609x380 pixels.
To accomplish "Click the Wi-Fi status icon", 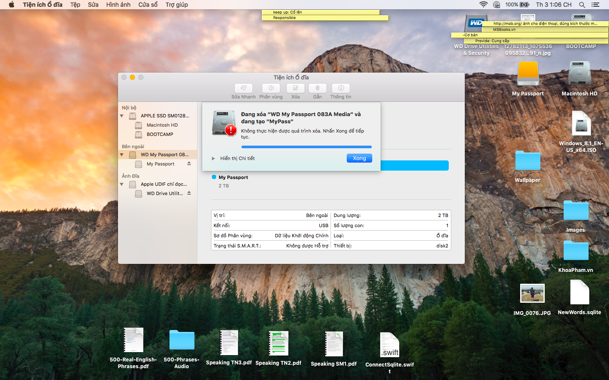I will coord(483,5).
